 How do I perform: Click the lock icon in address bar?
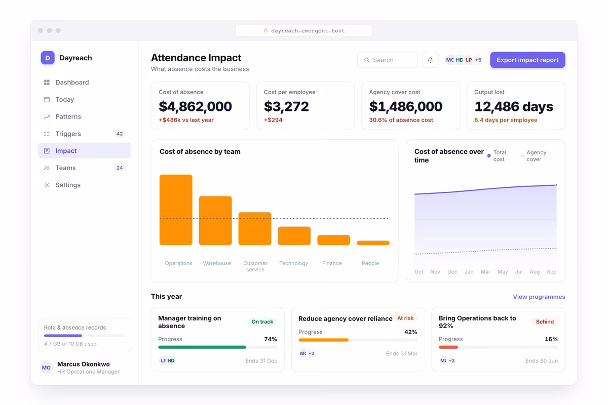[265, 31]
